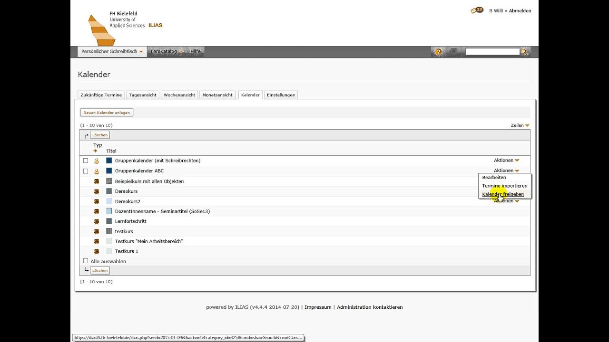Click course icon of DozentInnenname - Seminartitel row
This screenshot has height=342, width=609.
(x=97, y=211)
